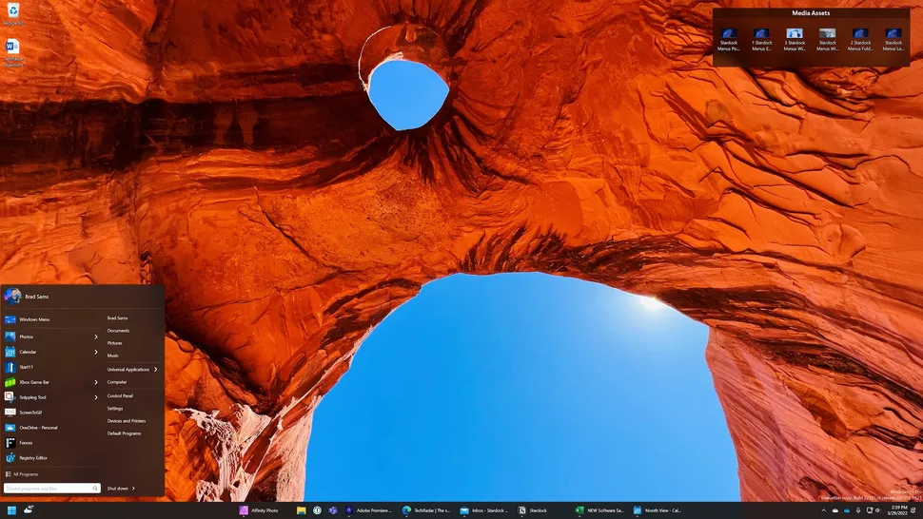The width and height of the screenshot is (923, 519).
Task: Show All Programs list
Action: [23, 474]
